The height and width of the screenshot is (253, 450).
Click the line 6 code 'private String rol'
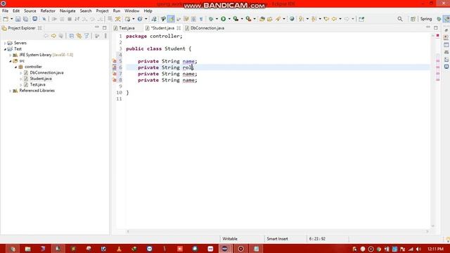pos(165,67)
